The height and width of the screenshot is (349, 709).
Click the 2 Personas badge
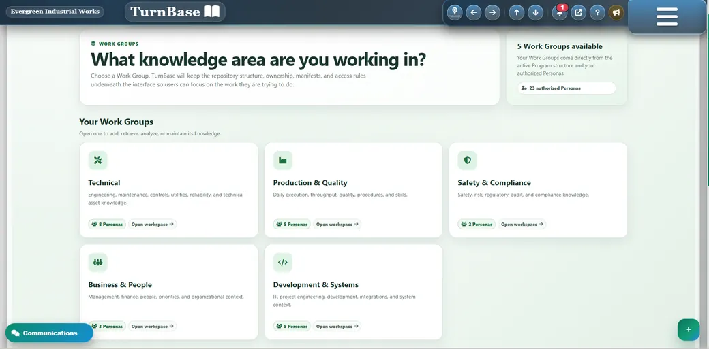(x=477, y=224)
